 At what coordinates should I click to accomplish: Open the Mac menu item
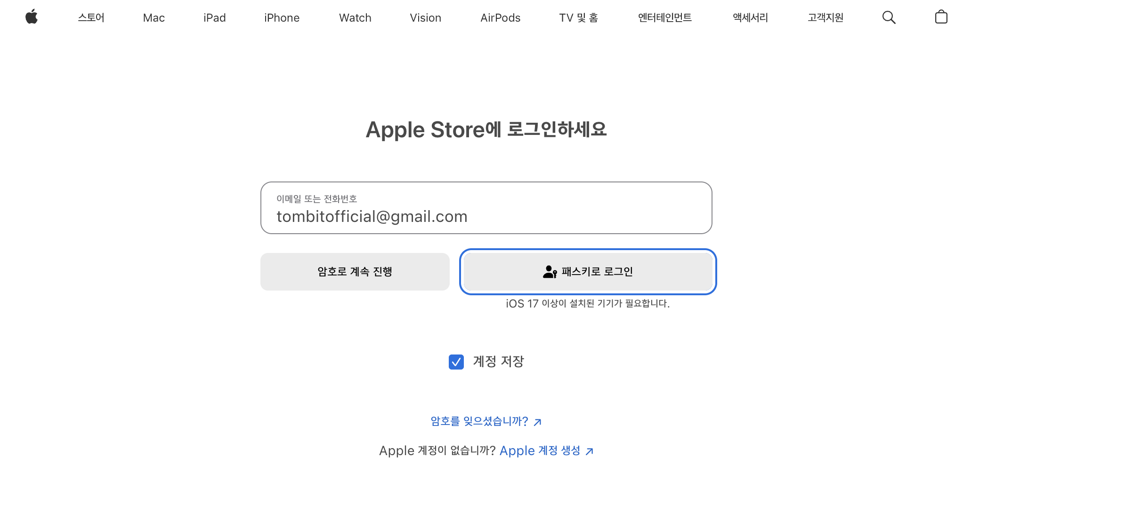pos(154,18)
